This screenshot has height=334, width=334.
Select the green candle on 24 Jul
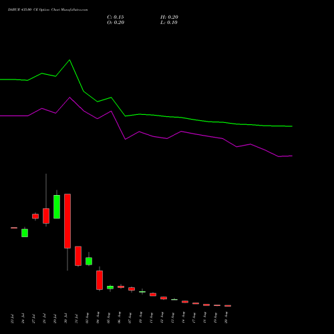tap(25, 233)
